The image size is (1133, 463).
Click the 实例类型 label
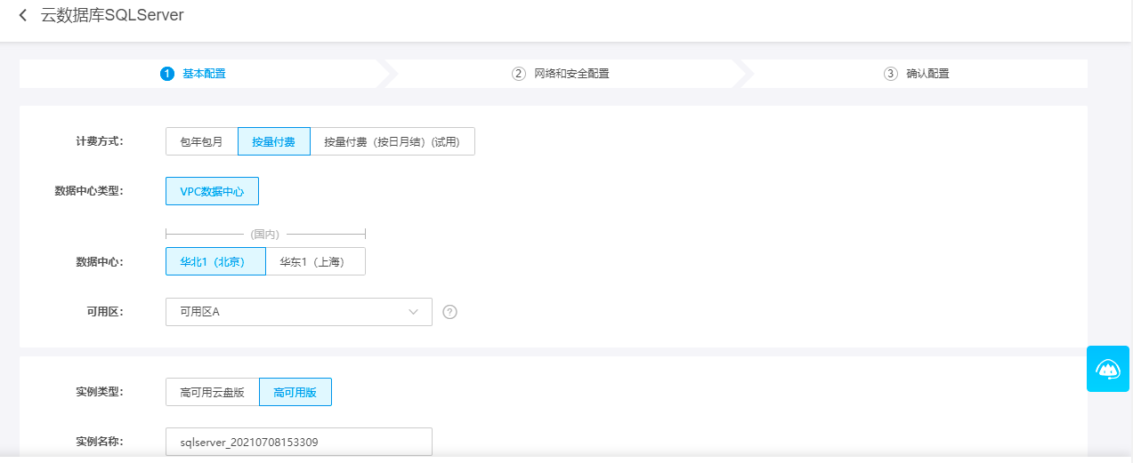point(100,392)
